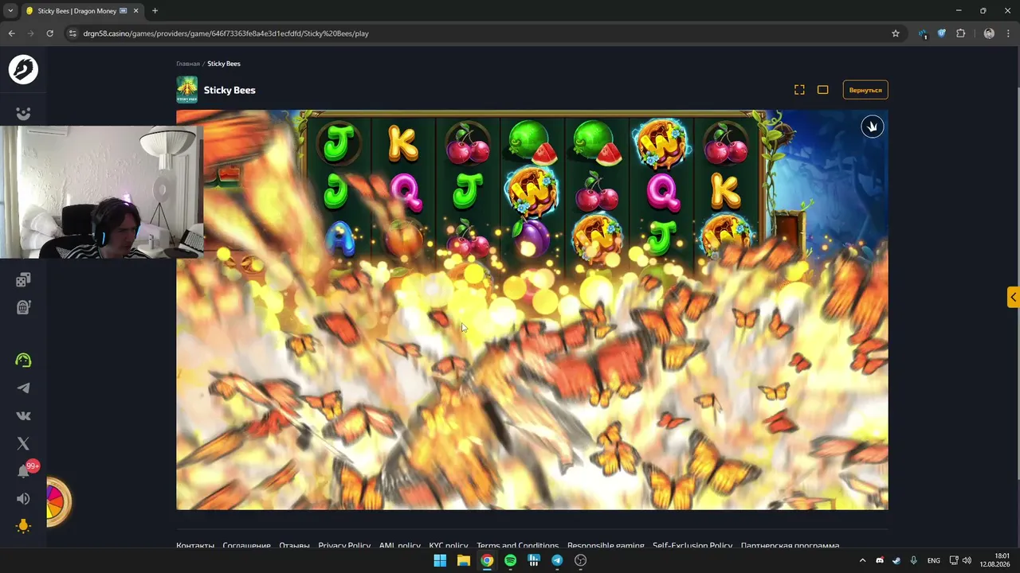Expand the right side panel arrow
1020x573 pixels.
pos(1013,297)
